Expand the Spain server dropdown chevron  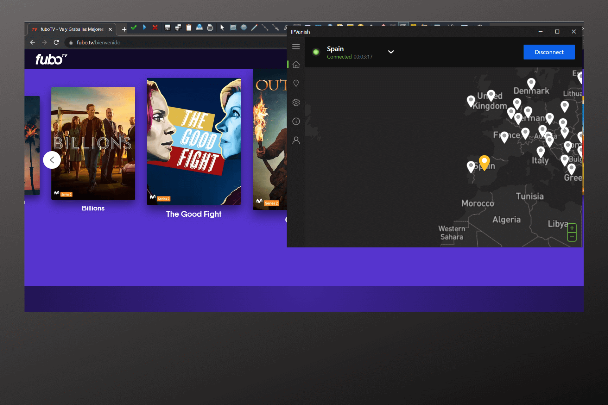click(x=391, y=52)
